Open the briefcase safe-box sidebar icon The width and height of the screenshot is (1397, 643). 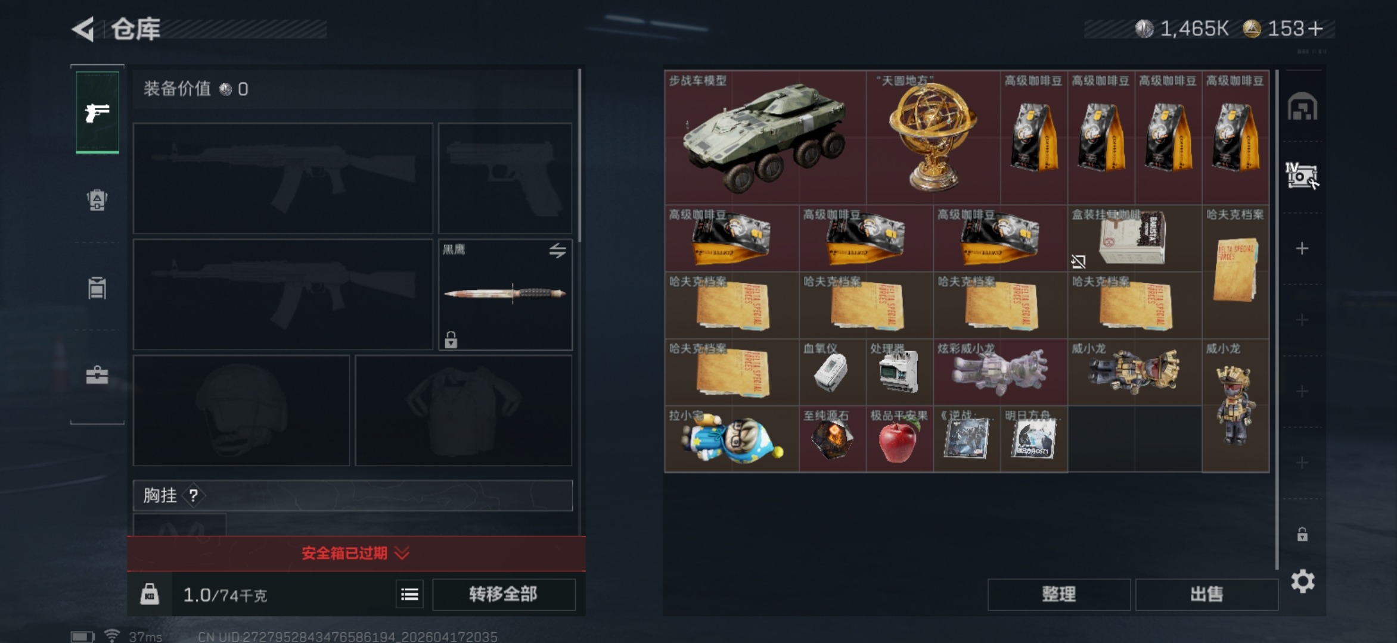pyautogui.click(x=97, y=375)
